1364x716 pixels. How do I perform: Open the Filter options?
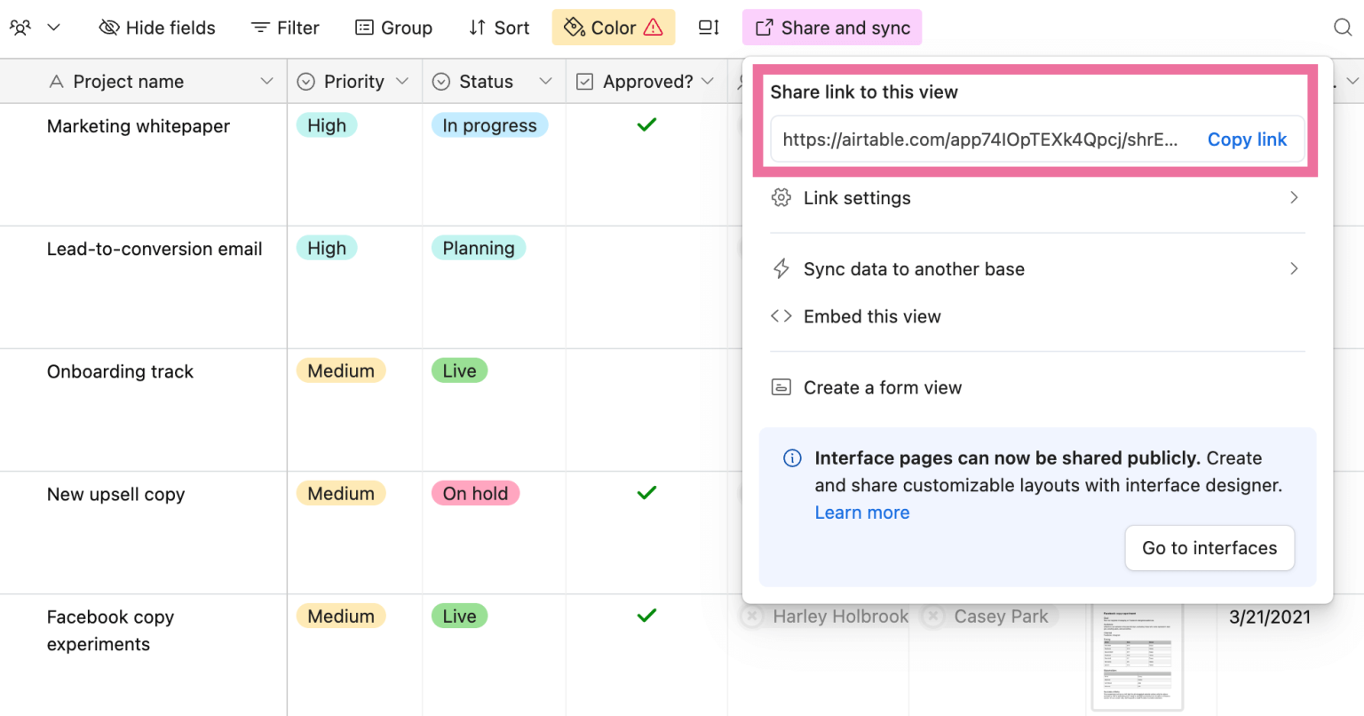[x=260, y=28]
